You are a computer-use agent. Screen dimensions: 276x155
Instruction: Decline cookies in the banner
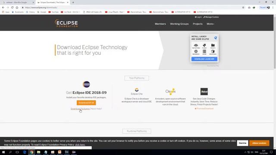(242, 143)
